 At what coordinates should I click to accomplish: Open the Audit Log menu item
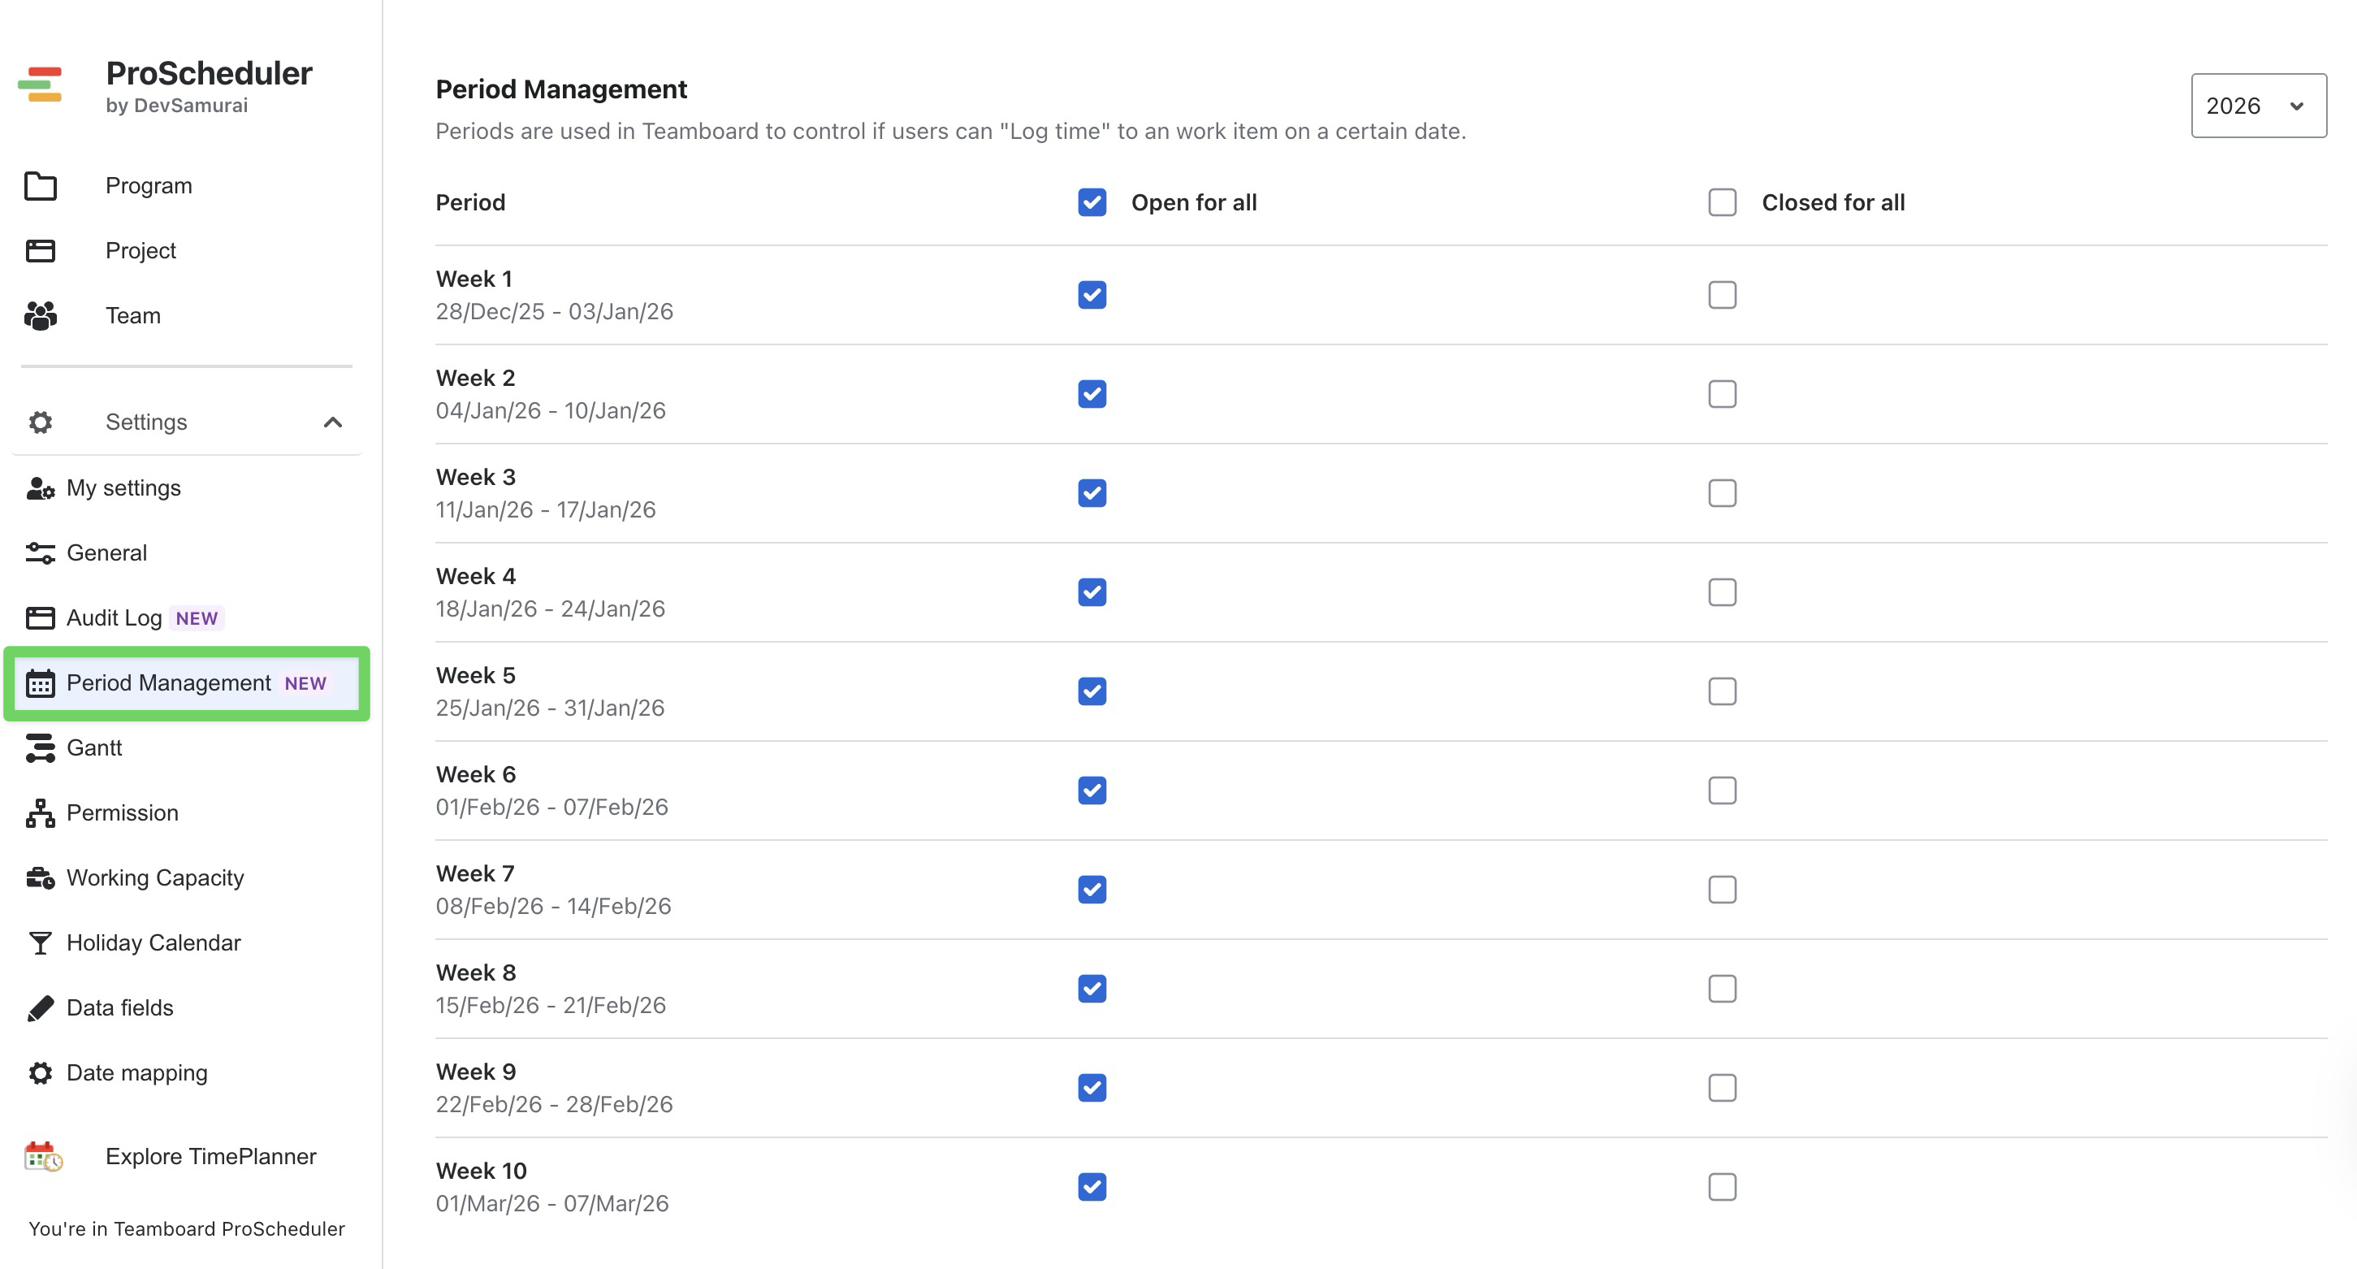pyautogui.click(x=115, y=617)
